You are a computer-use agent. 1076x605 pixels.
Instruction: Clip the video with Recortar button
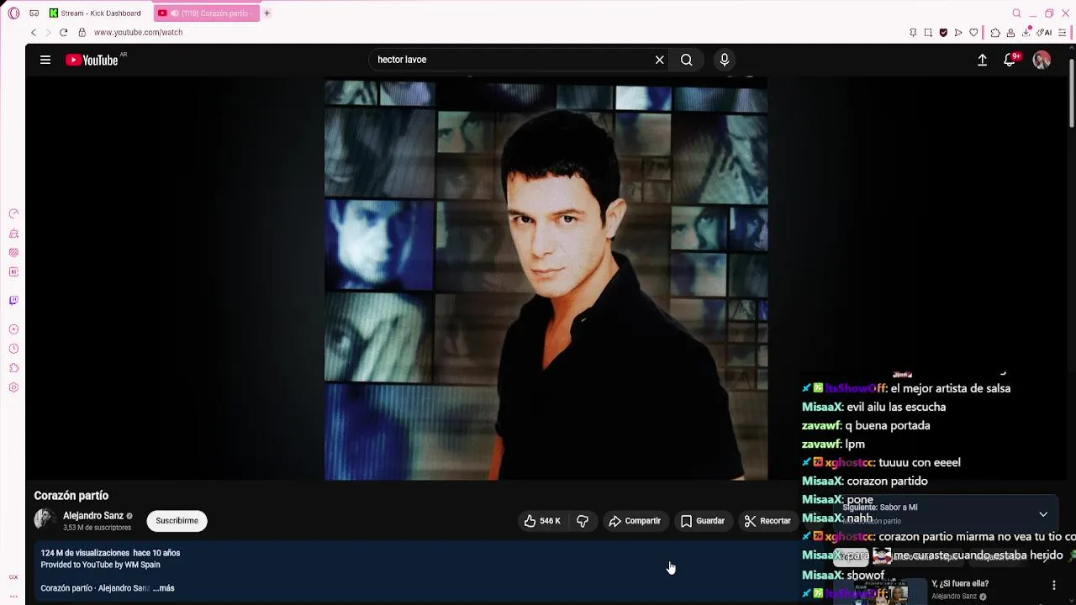(x=767, y=521)
